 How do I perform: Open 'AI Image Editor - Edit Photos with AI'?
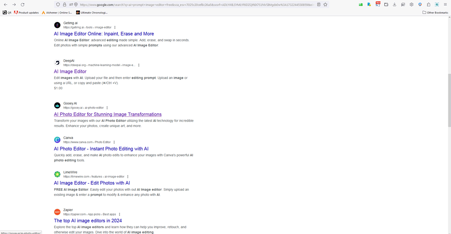(x=92, y=183)
